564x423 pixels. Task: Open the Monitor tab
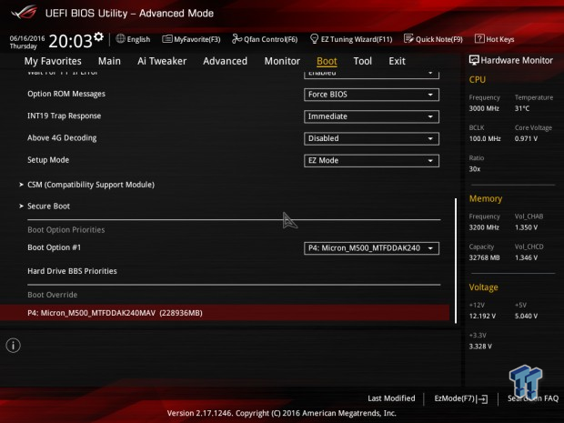coord(282,61)
